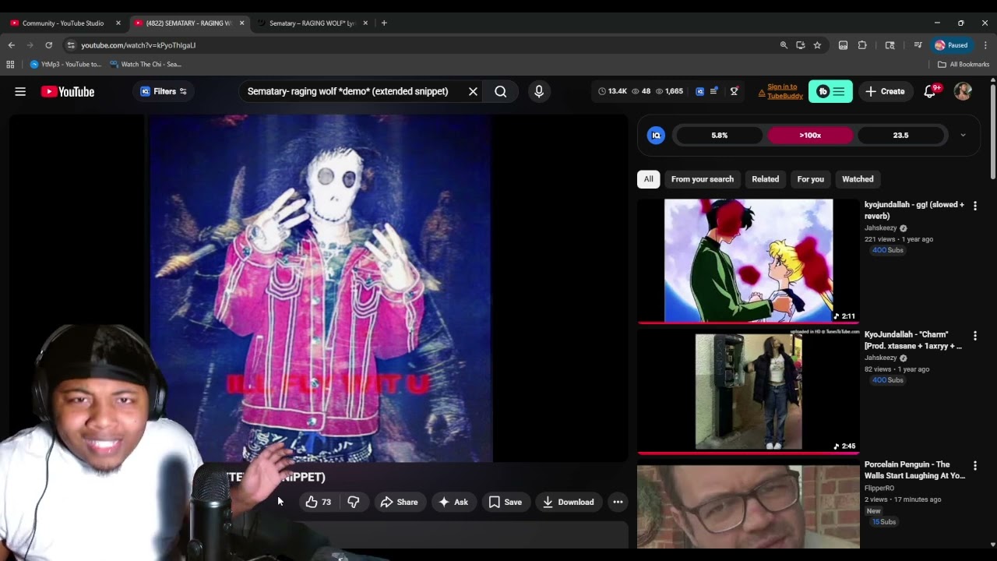
Task: Close the Community - YouTube Studio tab
Action: pos(118,23)
